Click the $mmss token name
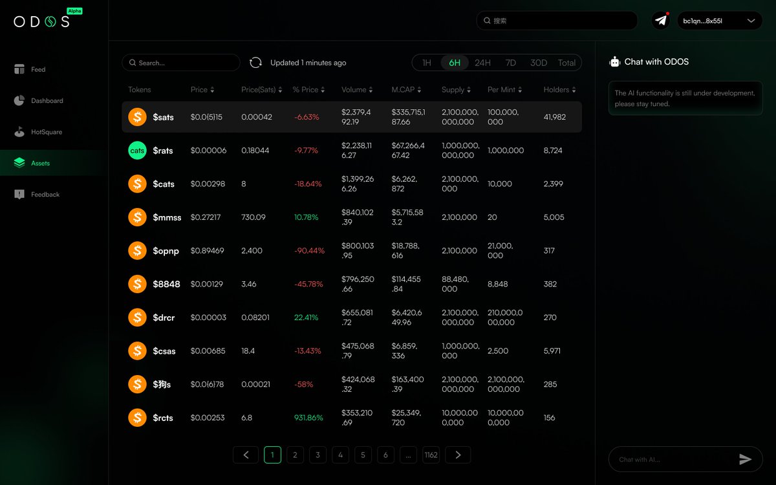The height and width of the screenshot is (485, 776). [167, 217]
